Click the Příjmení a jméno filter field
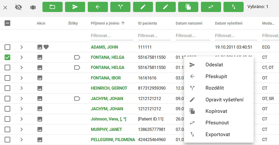Image resolution: width=279 pixels, height=145 pixels. click(112, 36)
